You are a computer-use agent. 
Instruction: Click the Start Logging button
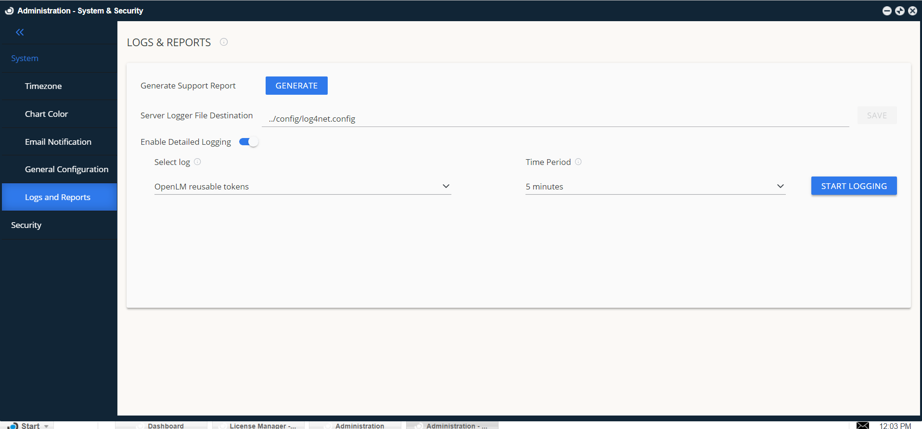coord(854,186)
